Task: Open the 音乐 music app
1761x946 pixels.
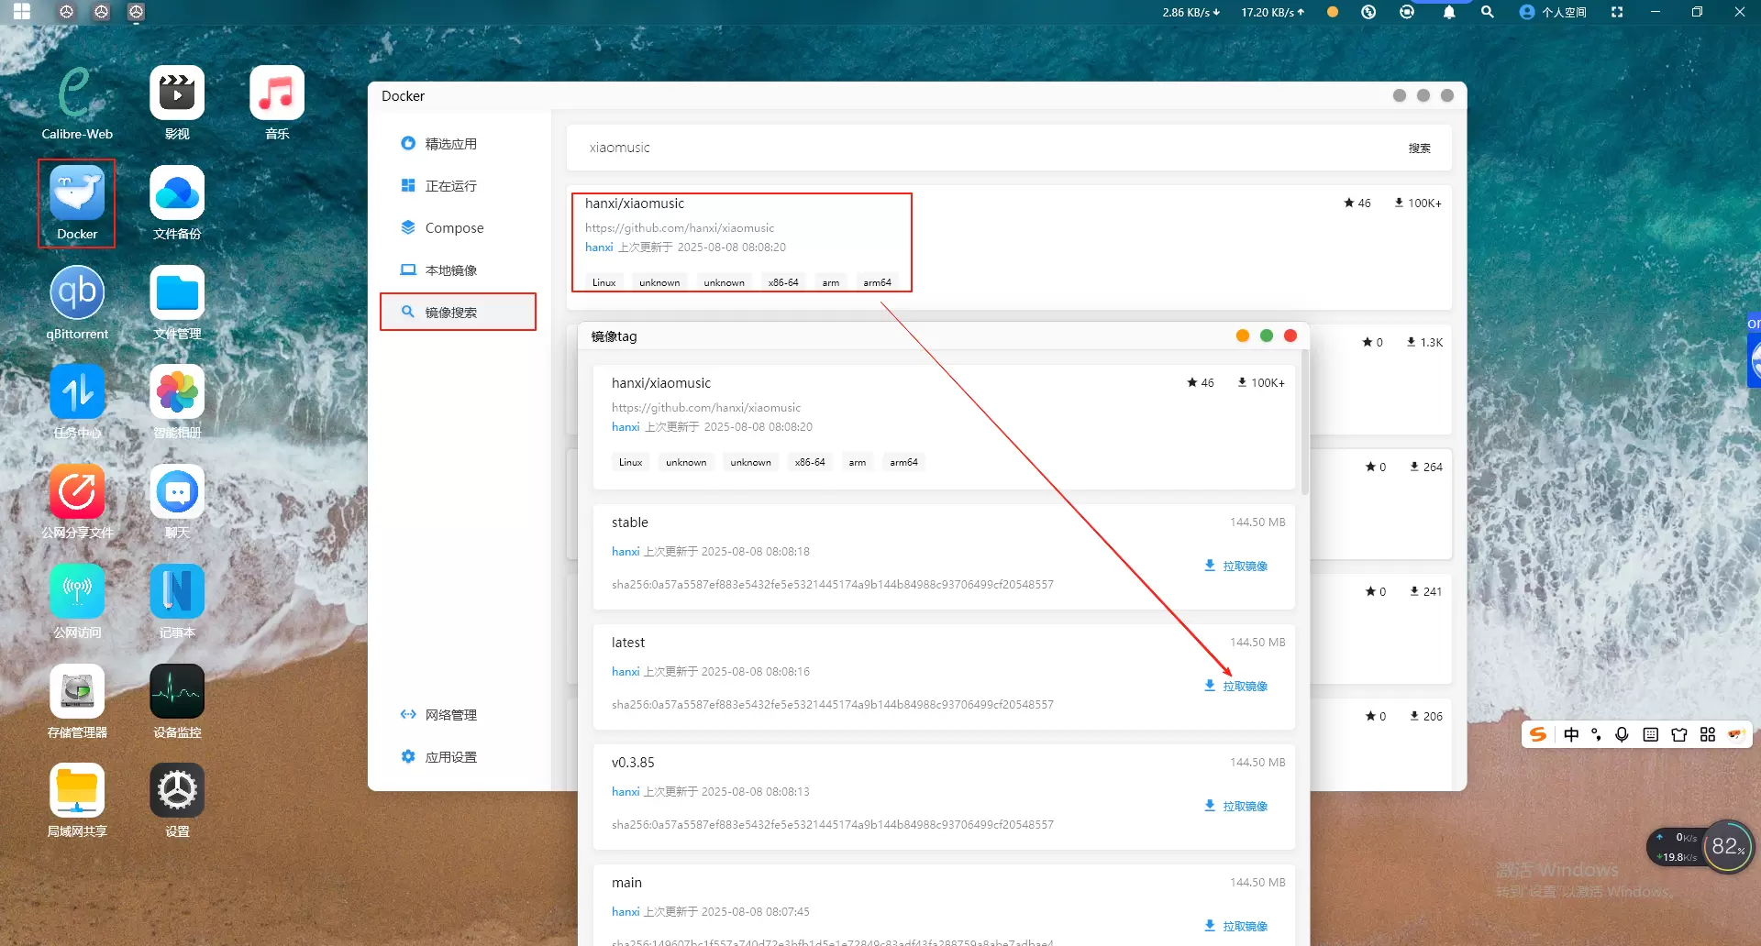Action: [277, 94]
